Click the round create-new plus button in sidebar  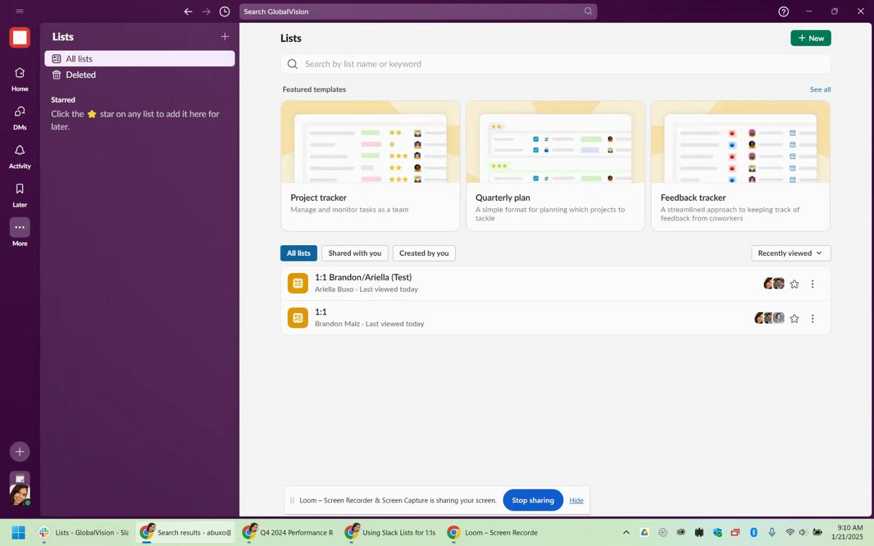tap(20, 451)
